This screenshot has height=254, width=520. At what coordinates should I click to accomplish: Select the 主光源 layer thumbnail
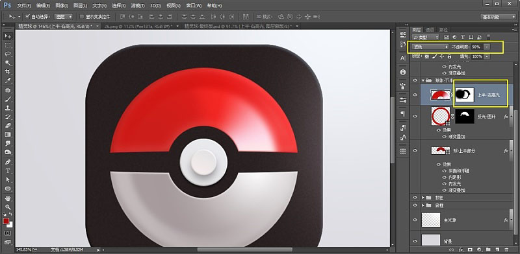[x=431, y=220]
